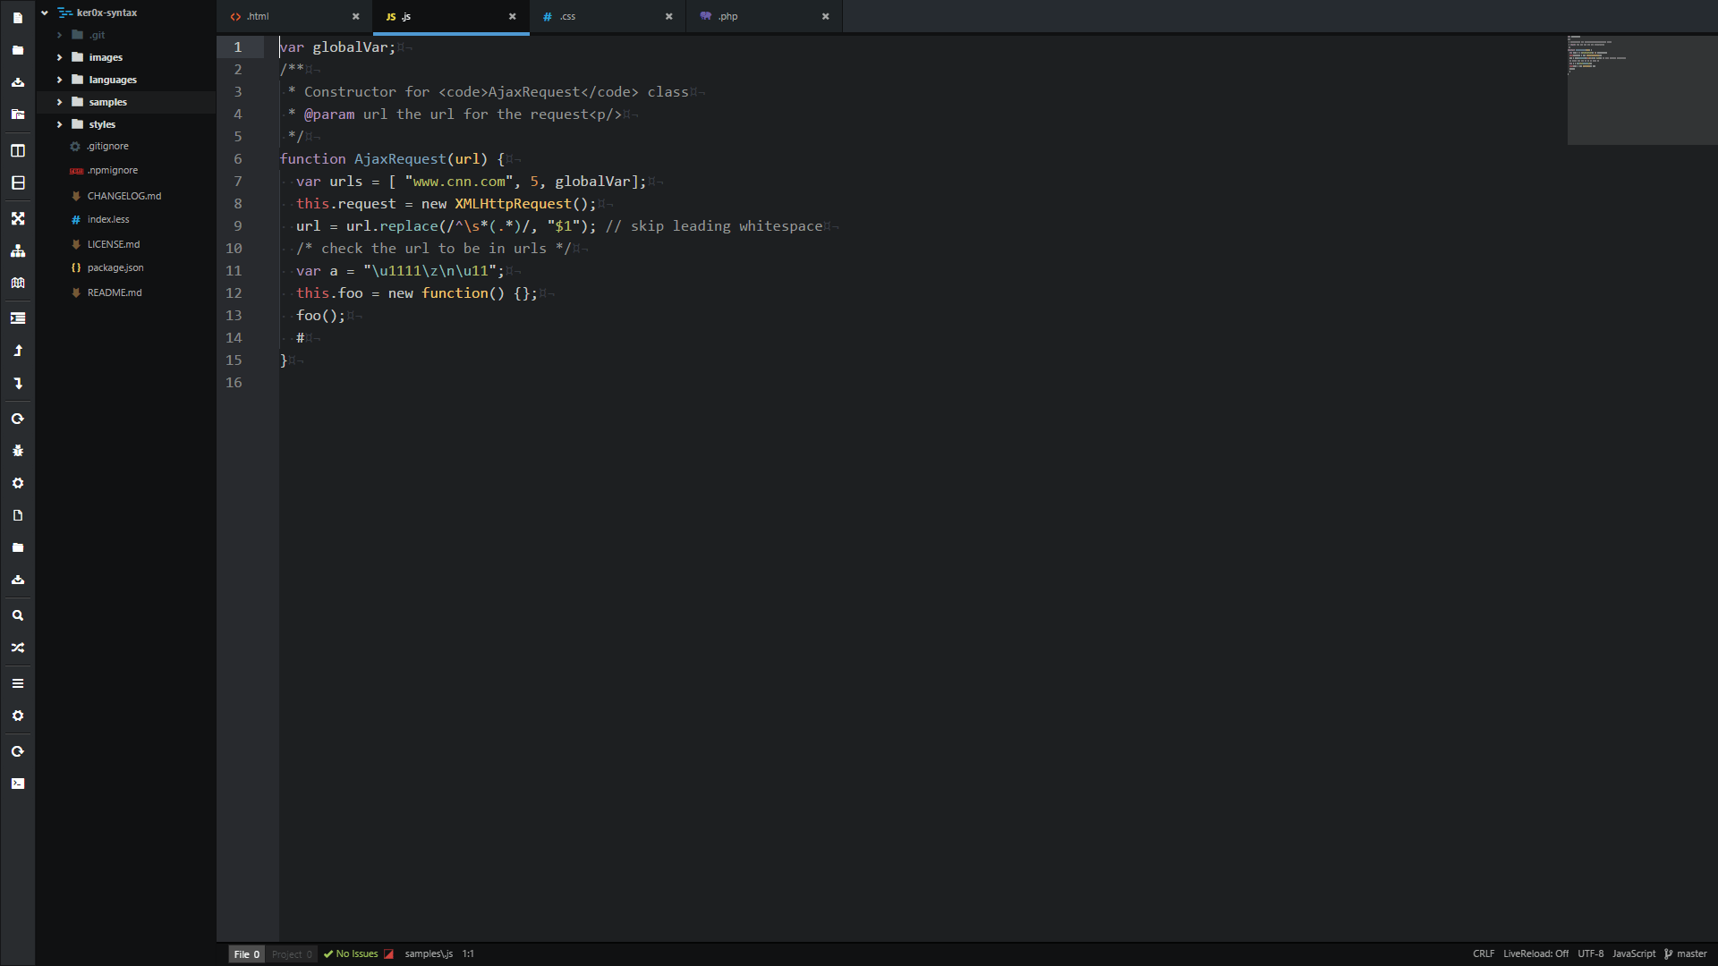This screenshot has height=966, width=1718.
Task: Switch linter scope to Project 0
Action: click(x=292, y=954)
